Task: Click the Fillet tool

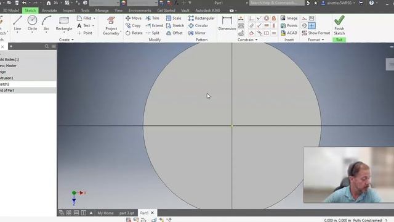Action: tap(84, 18)
